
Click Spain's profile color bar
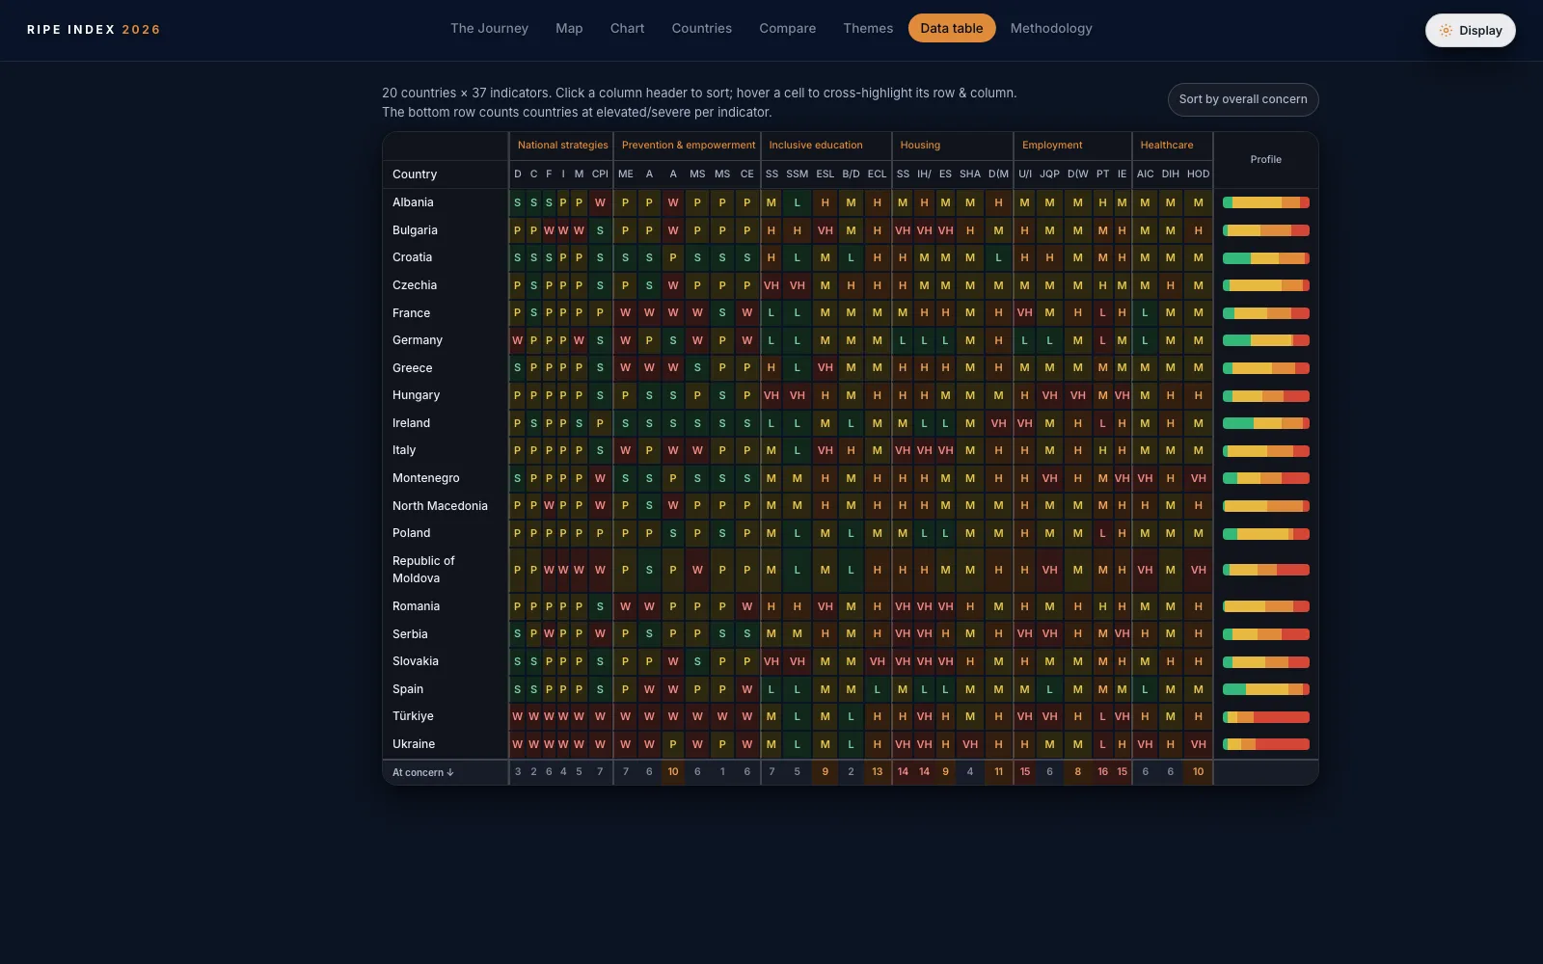point(1266,689)
